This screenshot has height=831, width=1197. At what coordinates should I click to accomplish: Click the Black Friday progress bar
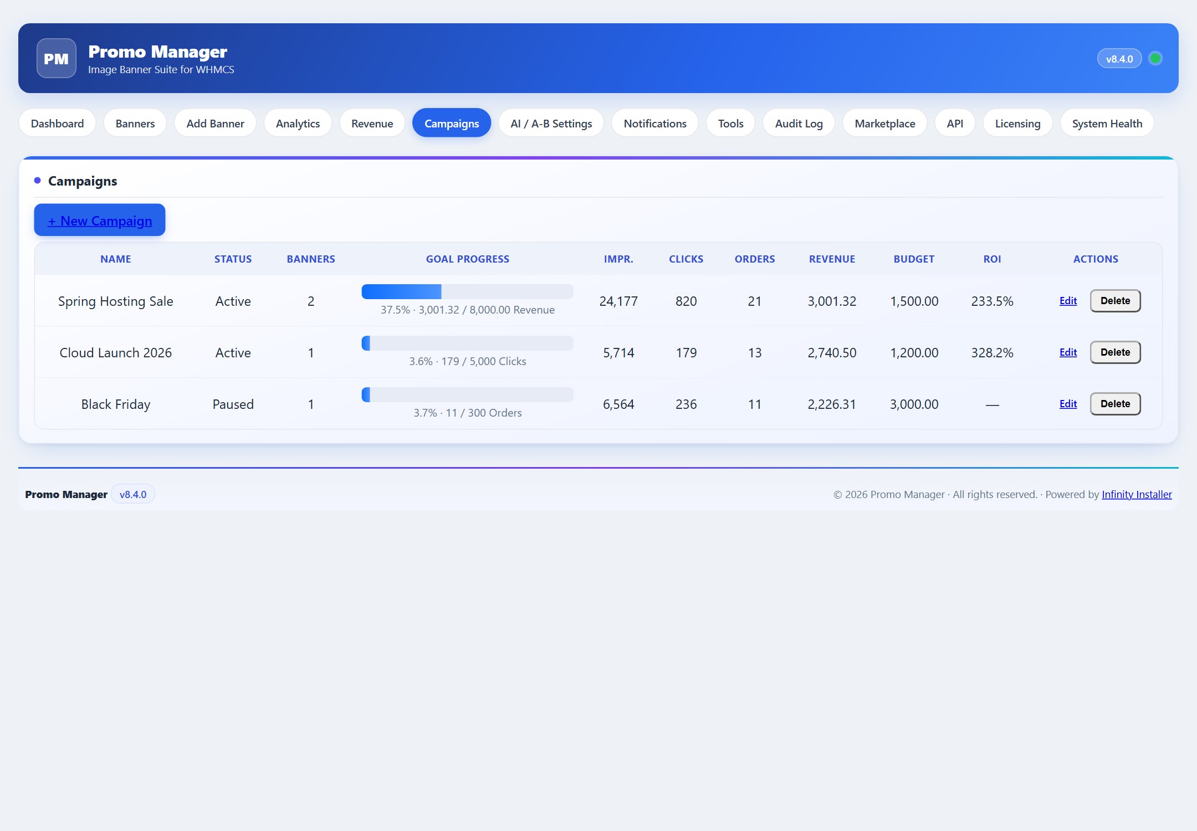coord(467,394)
